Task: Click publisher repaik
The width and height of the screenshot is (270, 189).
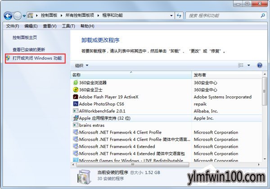Action: (x=200, y=104)
